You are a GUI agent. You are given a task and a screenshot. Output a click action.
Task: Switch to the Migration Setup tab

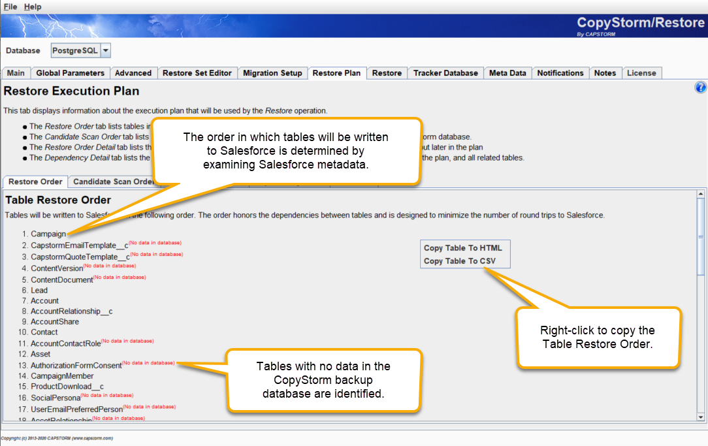pos(272,73)
